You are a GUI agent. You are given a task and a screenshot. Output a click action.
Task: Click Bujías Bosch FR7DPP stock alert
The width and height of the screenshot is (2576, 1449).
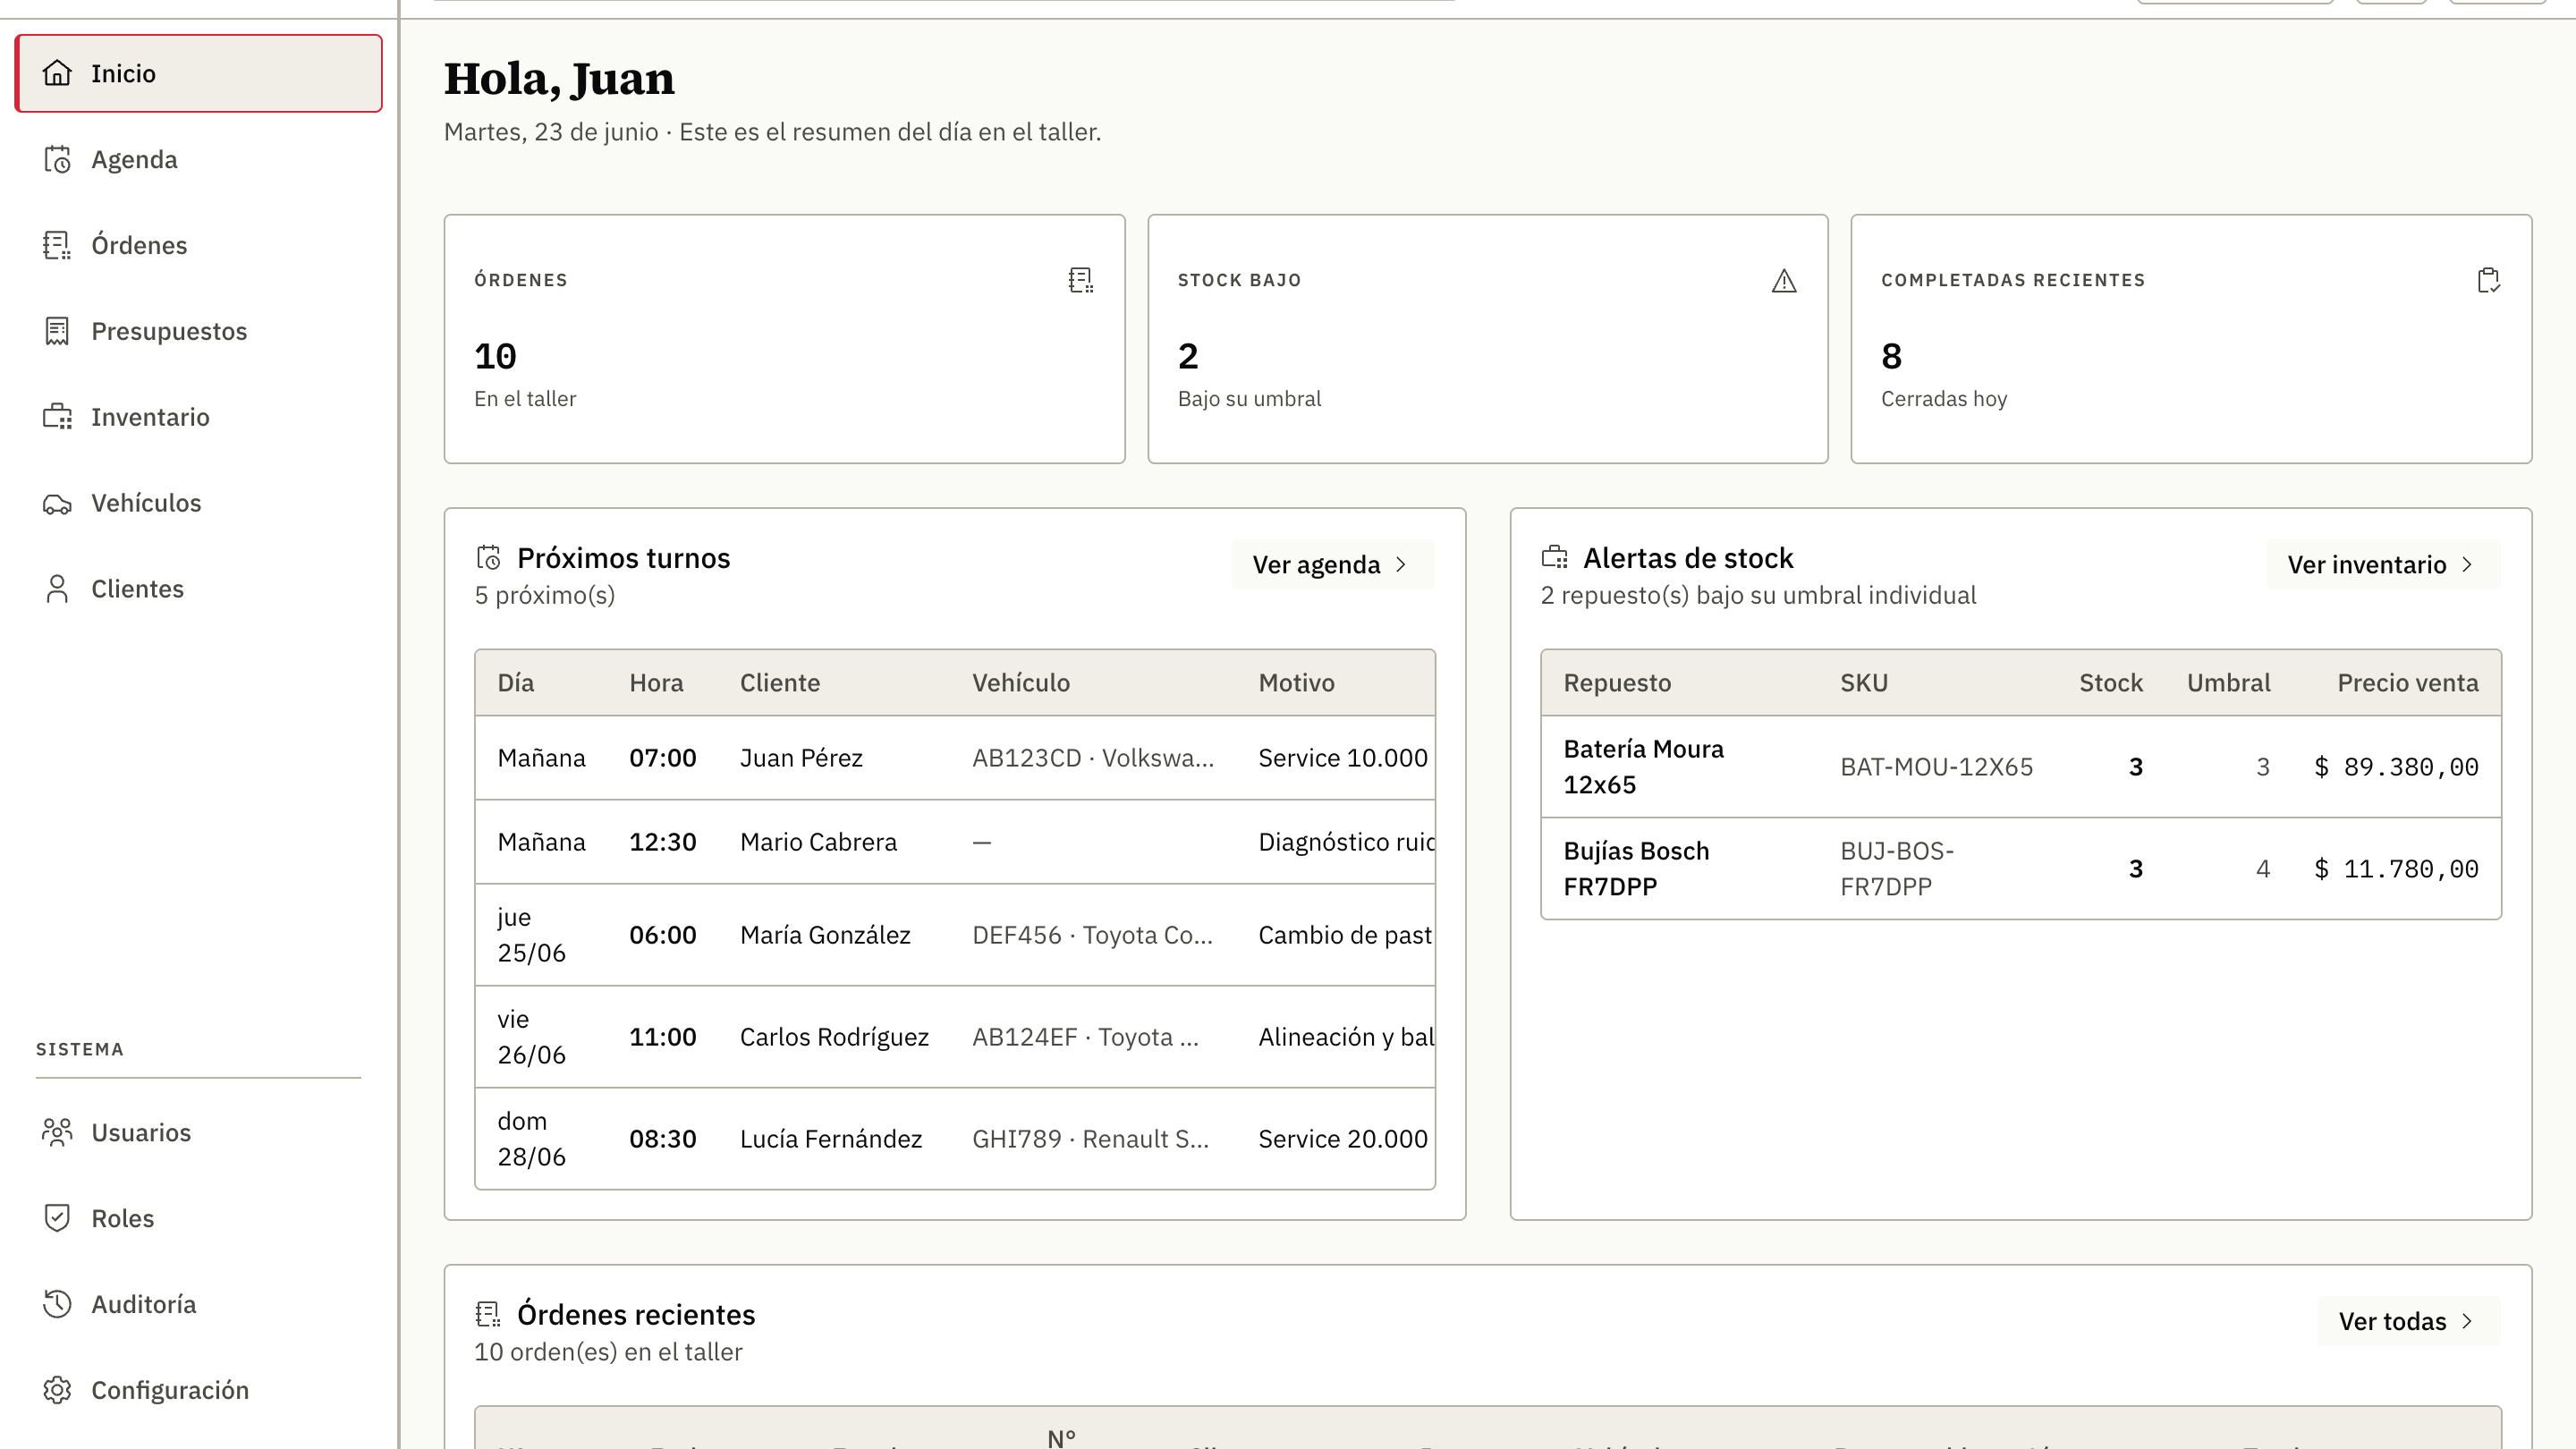[2021, 869]
